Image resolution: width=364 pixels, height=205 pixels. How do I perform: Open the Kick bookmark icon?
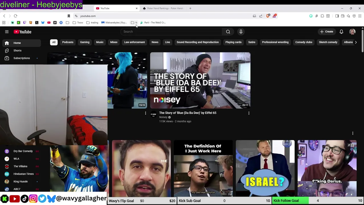click(18, 22)
